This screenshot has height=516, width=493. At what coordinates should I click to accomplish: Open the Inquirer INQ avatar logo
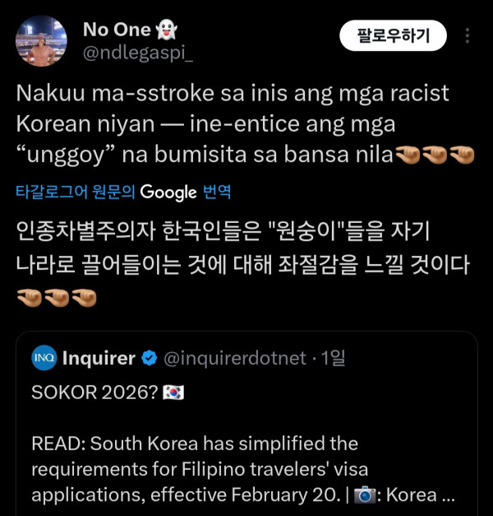(x=44, y=357)
